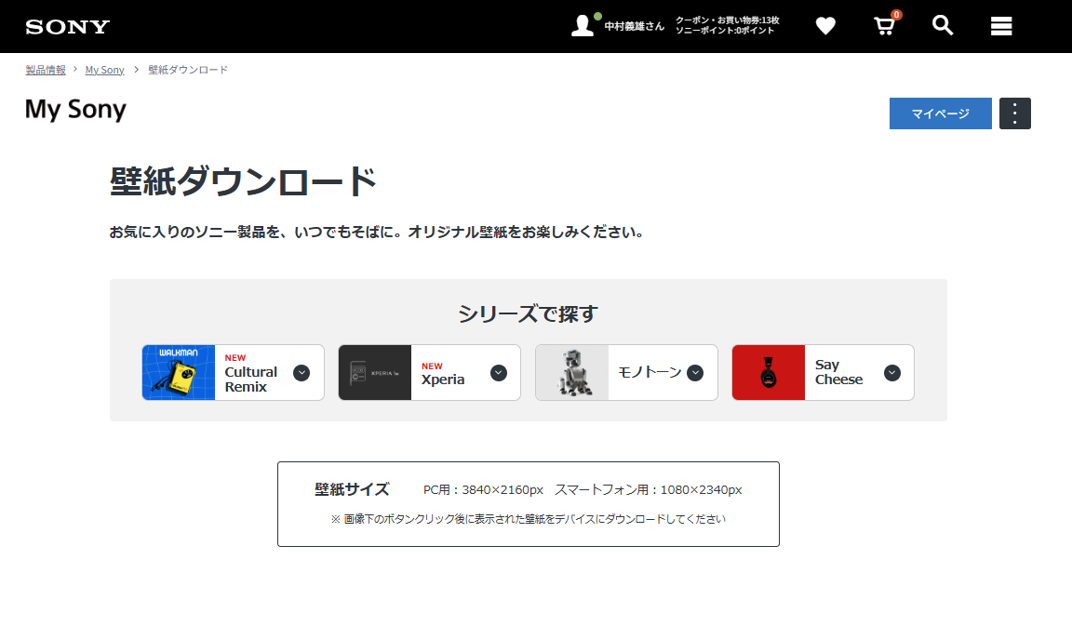Click the シリーズで探す heading
The width and height of the screenshot is (1072, 626).
pos(528,313)
